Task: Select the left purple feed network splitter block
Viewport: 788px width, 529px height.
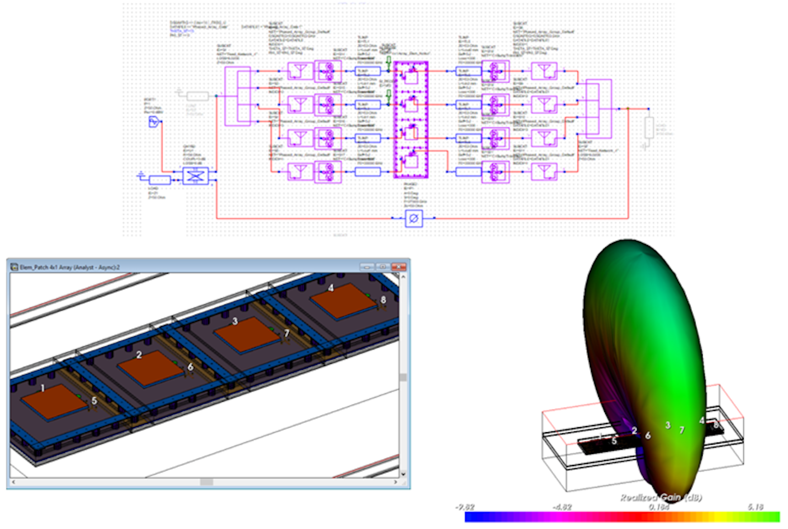Action: (x=237, y=96)
